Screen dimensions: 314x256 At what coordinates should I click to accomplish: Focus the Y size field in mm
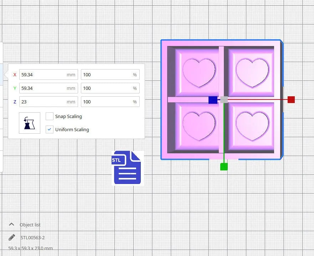[43, 88]
